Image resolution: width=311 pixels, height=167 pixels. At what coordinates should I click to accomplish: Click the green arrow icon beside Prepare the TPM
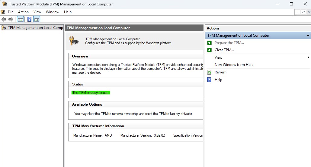209,43
